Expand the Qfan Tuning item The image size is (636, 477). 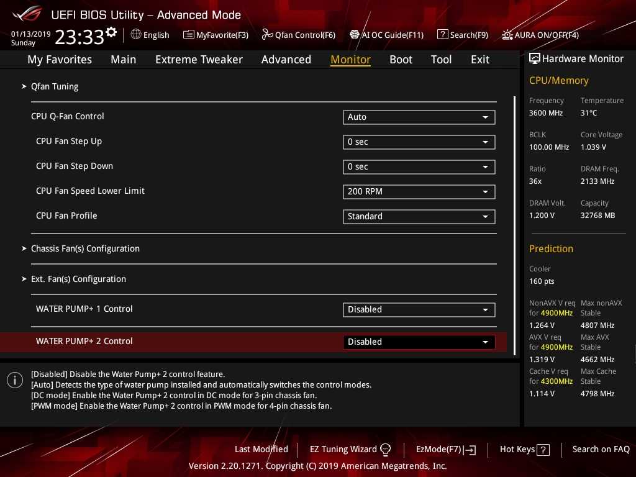click(x=55, y=86)
